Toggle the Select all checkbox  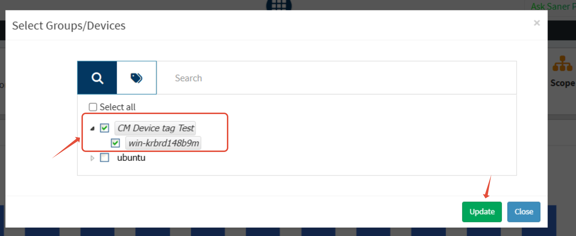93,107
